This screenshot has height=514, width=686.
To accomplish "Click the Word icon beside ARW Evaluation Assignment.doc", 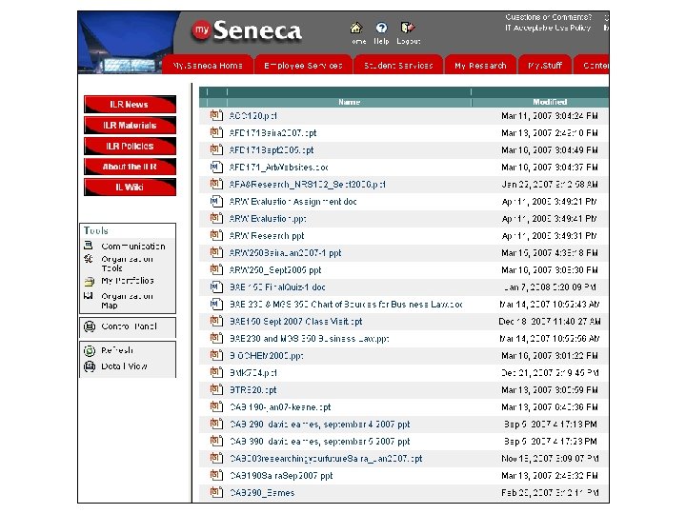I will (216, 201).
